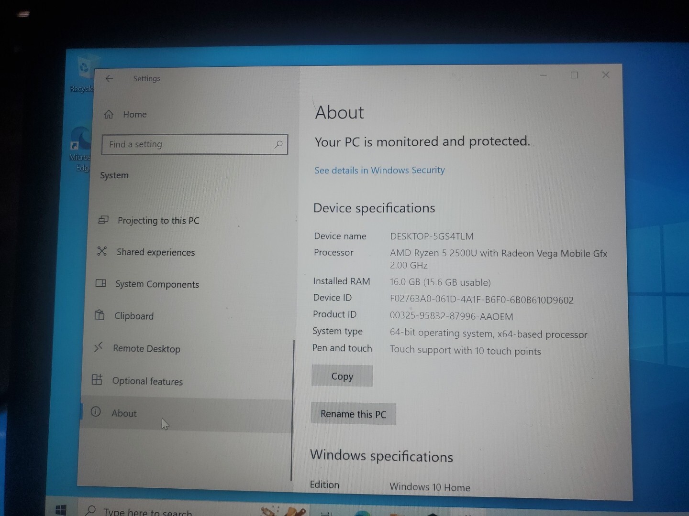Select device name DESKTOP-5GS4TLM text

432,236
